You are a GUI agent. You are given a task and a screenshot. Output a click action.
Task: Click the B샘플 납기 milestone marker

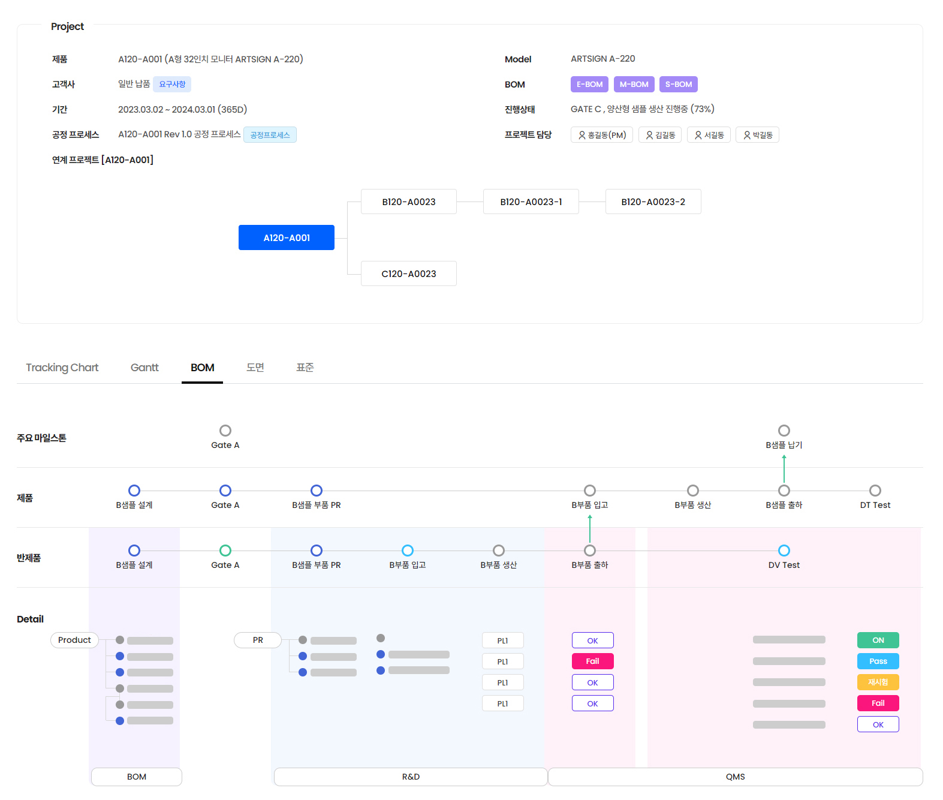784,431
